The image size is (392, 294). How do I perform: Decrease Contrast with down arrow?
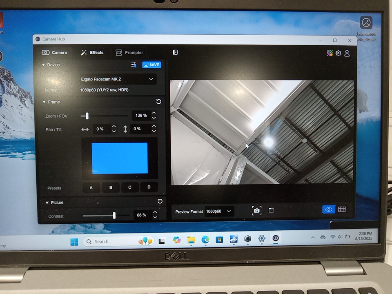click(155, 217)
